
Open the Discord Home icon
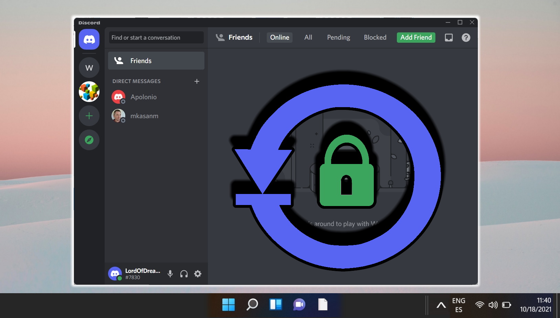[89, 39]
